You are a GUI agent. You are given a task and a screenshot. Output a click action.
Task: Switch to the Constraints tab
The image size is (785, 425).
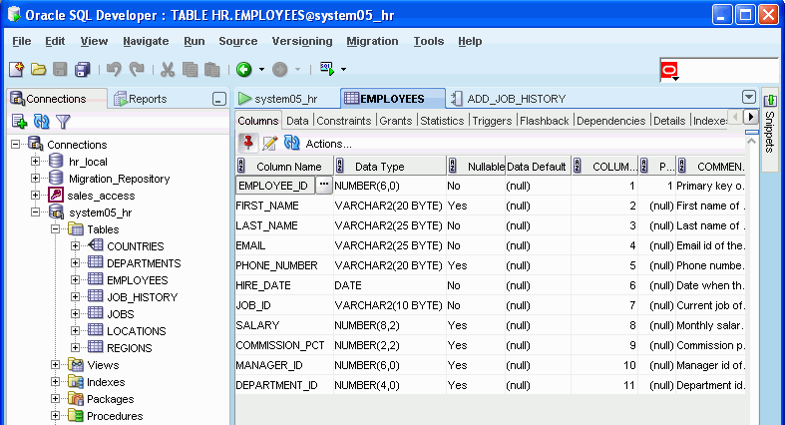tap(344, 121)
